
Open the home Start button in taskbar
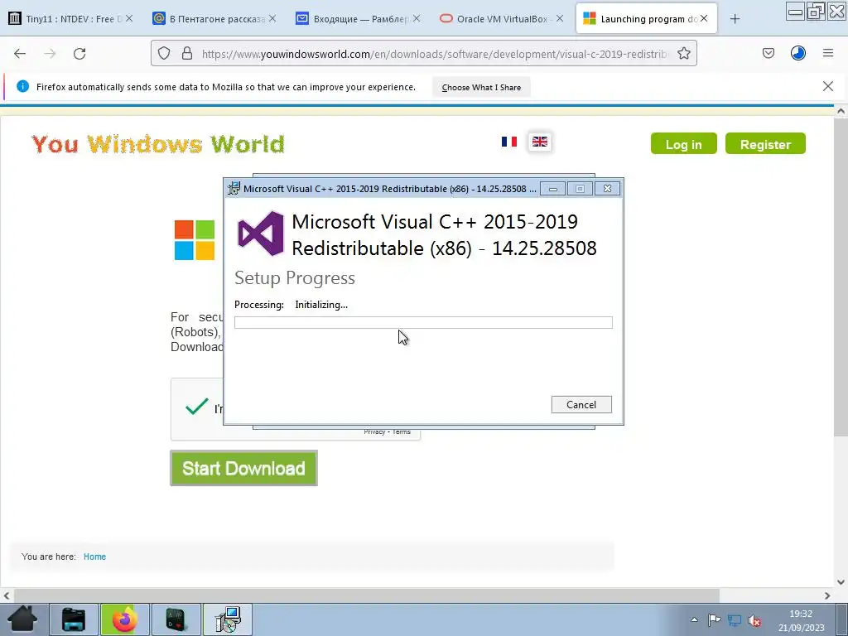tap(22, 619)
